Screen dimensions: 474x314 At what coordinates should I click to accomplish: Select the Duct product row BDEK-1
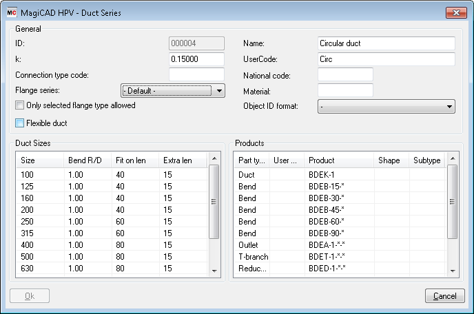(x=340, y=175)
